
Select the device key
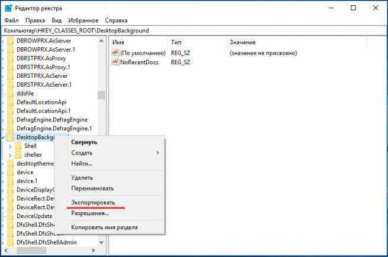[25, 172]
